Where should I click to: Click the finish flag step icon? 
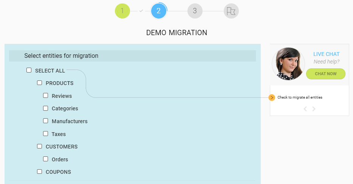click(x=231, y=11)
